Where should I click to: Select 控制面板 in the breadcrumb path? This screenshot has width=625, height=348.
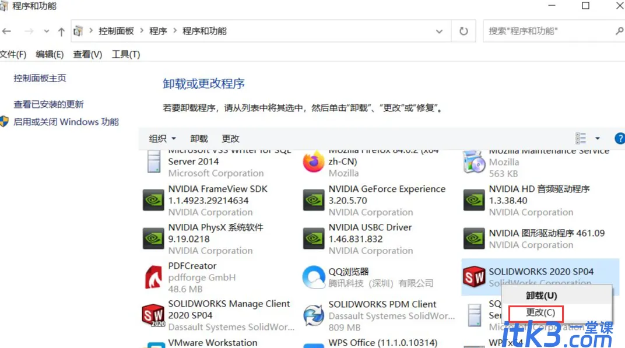click(x=117, y=31)
